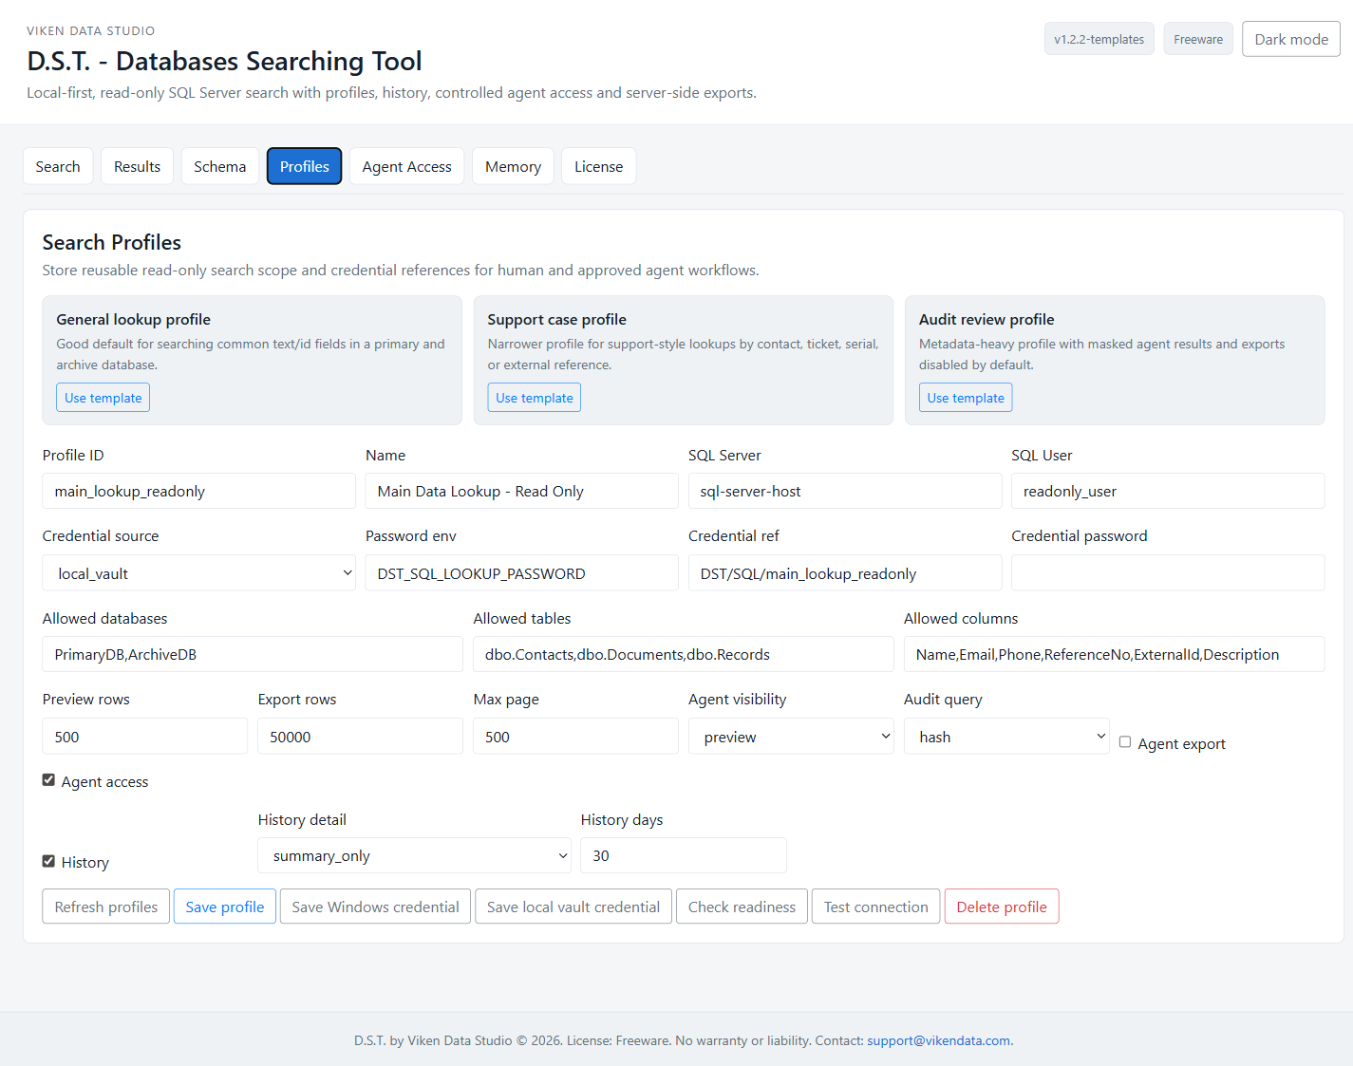Use template for General lookup profile
This screenshot has width=1353, height=1066.
103,398
